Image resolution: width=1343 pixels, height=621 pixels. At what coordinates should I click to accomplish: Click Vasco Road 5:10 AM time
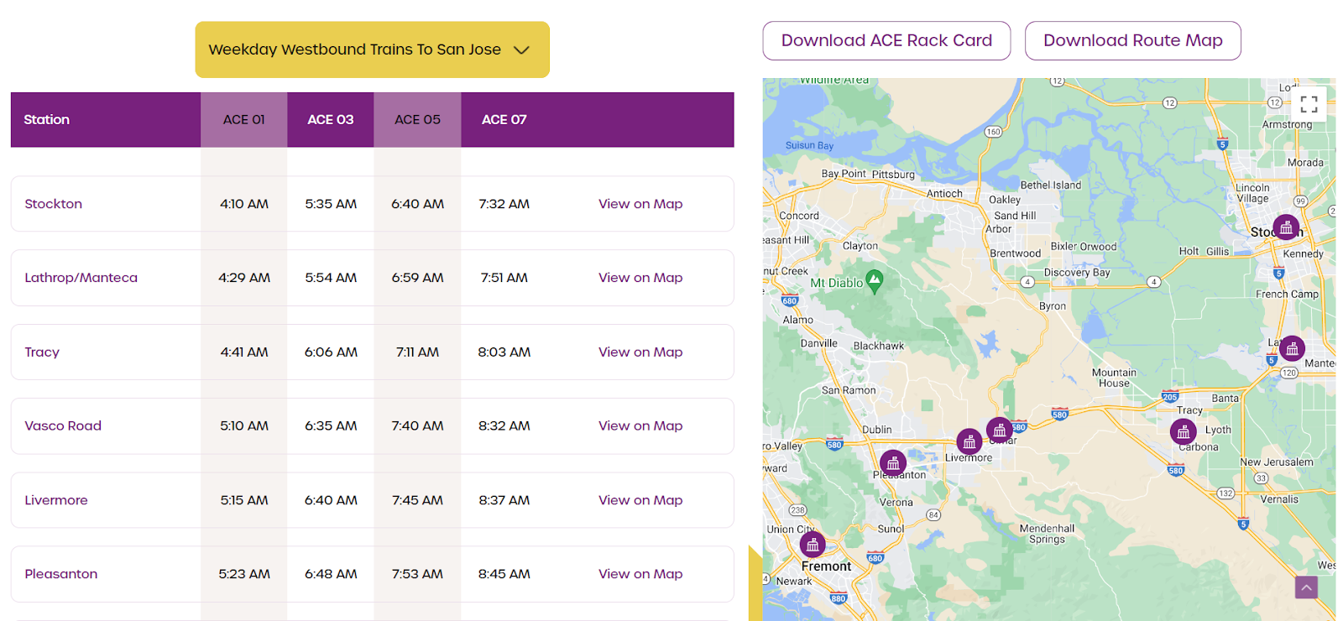pos(244,426)
